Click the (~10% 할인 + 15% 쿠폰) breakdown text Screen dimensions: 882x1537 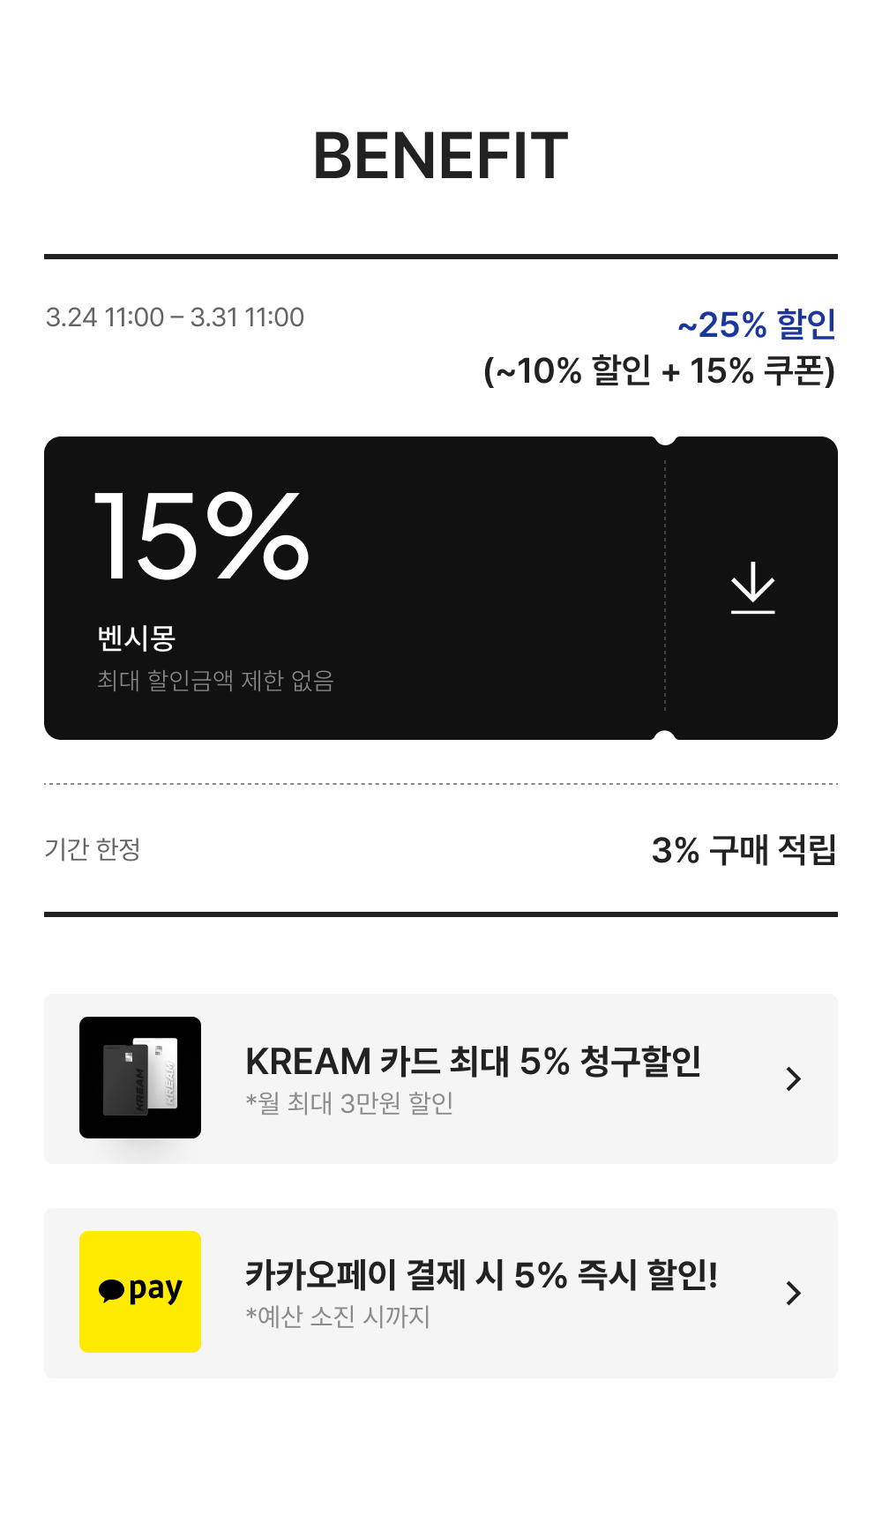[659, 371]
